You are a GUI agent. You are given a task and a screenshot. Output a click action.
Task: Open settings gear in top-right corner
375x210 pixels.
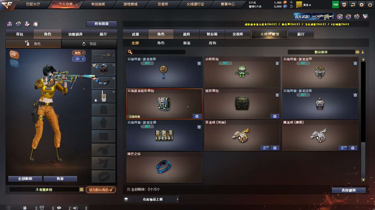[361, 5]
